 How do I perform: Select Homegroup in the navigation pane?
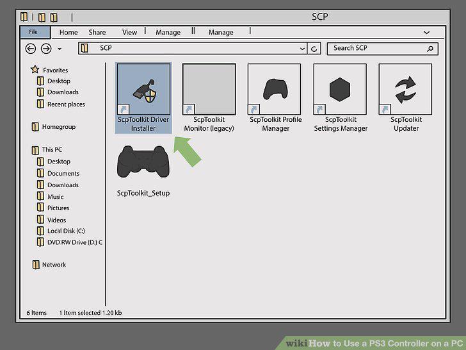click(x=59, y=127)
